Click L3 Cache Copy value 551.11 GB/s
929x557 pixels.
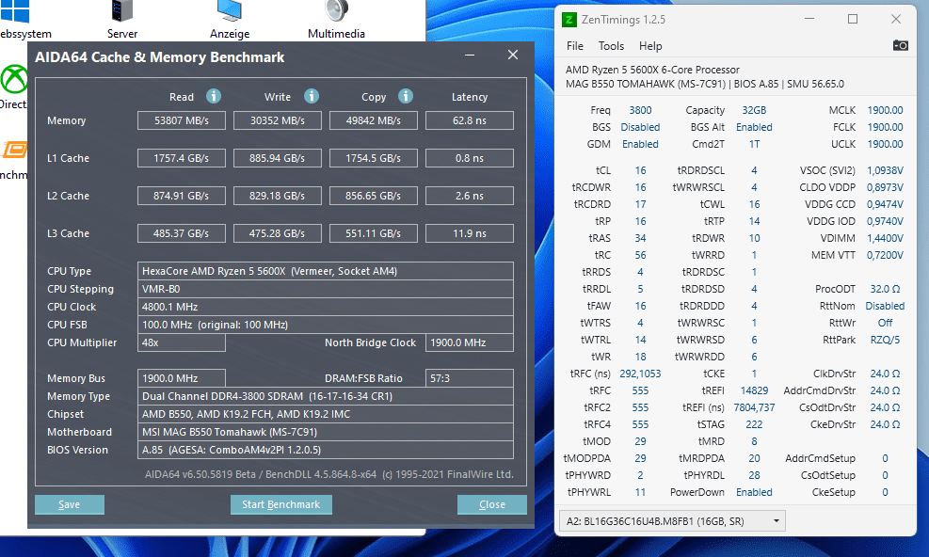tap(374, 233)
